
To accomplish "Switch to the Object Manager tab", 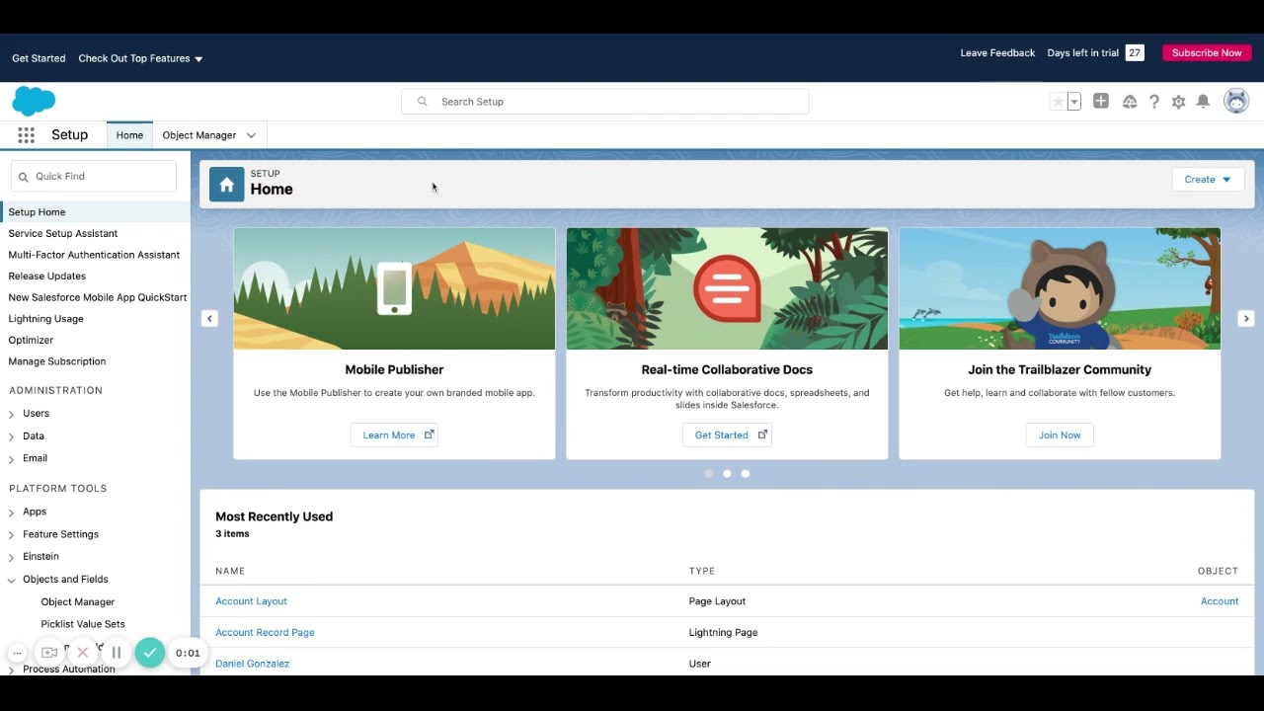I will point(199,135).
